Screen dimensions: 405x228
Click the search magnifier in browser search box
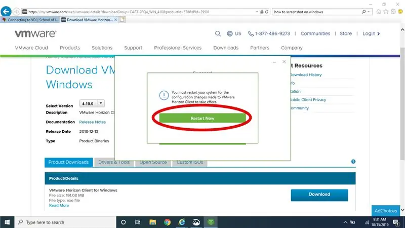[x=363, y=12]
